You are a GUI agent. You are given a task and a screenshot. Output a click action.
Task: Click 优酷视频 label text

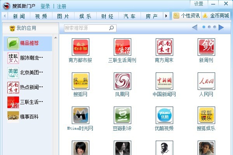coord(164,128)
